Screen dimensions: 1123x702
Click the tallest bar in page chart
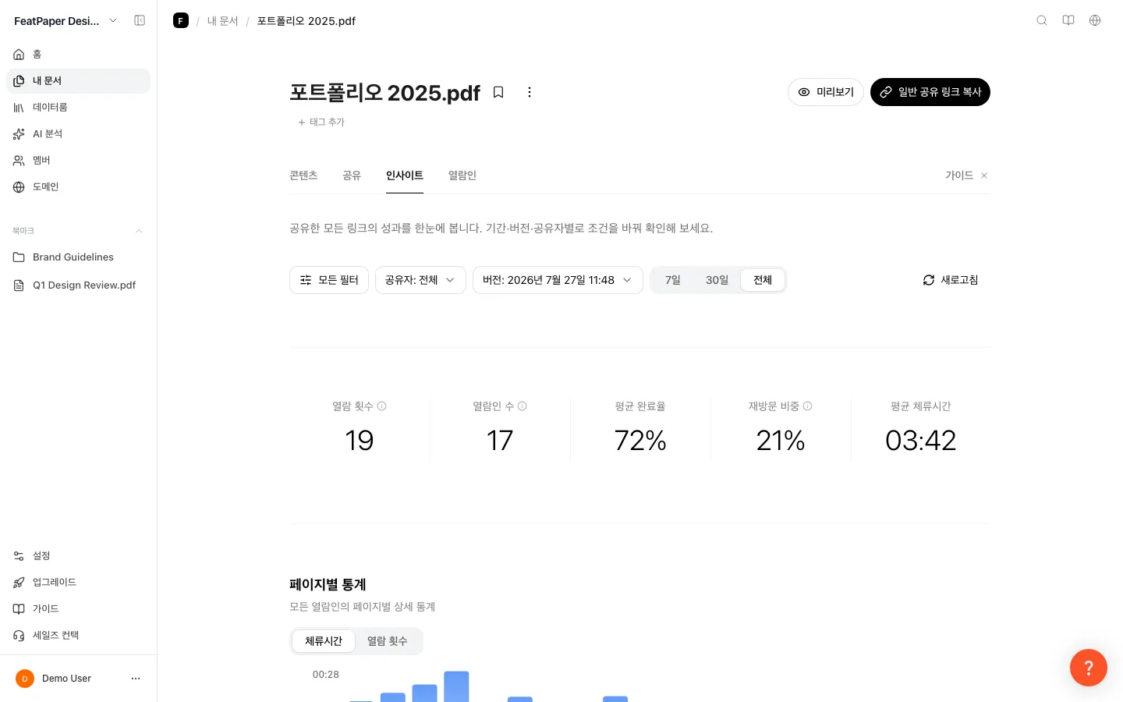click(x=456, y=686)
